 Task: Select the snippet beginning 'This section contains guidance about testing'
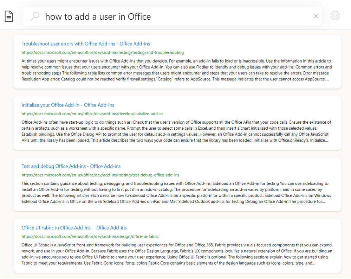click(x=176, y=193)
